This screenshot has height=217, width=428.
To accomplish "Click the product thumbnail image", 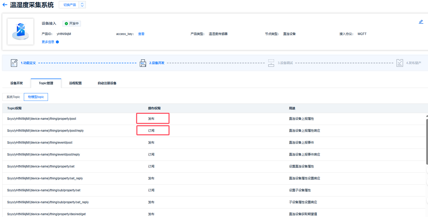I will pyautogui.click(x=20, y=32).
